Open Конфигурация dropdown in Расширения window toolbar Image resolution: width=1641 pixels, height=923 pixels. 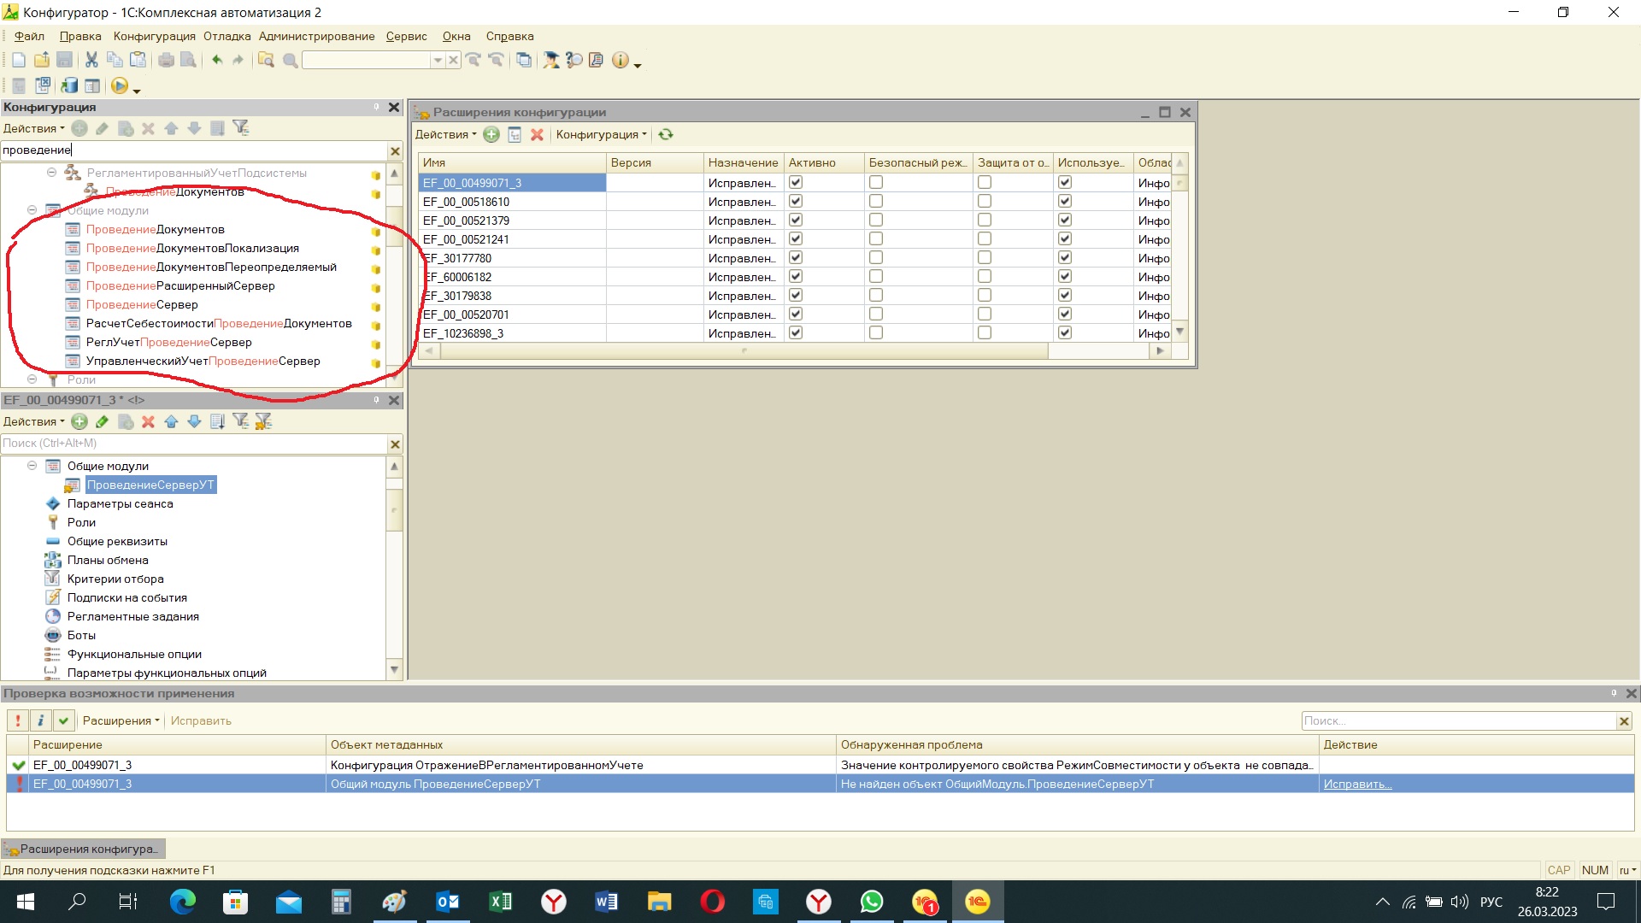pyautogui.click(x=602, y=134)
